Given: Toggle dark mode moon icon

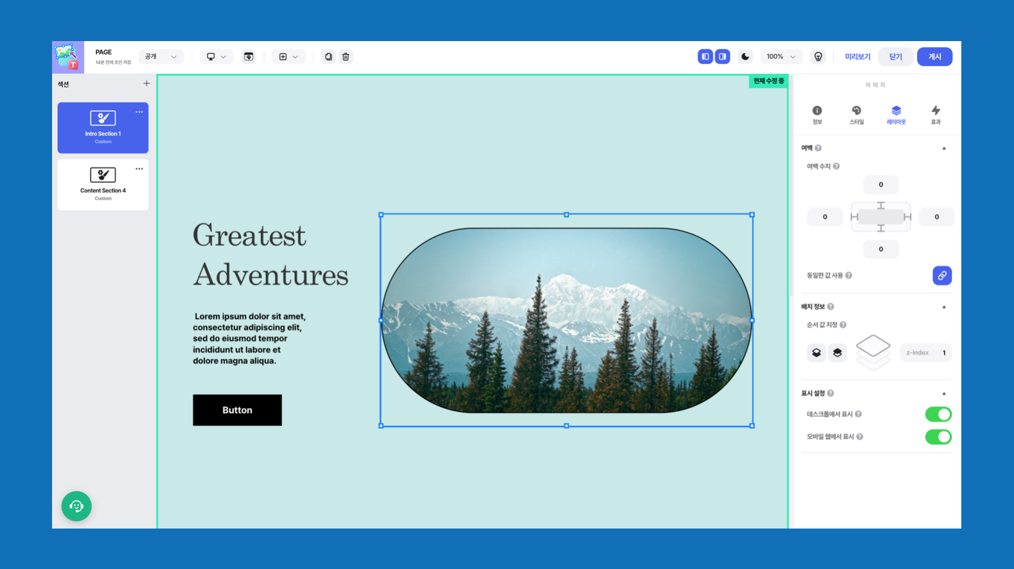Looking at the screenshot, I should point(745,57).
